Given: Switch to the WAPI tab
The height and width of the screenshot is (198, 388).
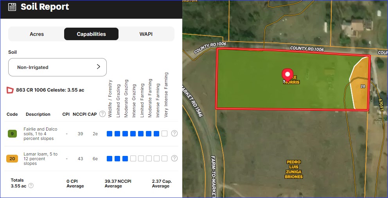Looking at the screenshot, I should [146, 34].
